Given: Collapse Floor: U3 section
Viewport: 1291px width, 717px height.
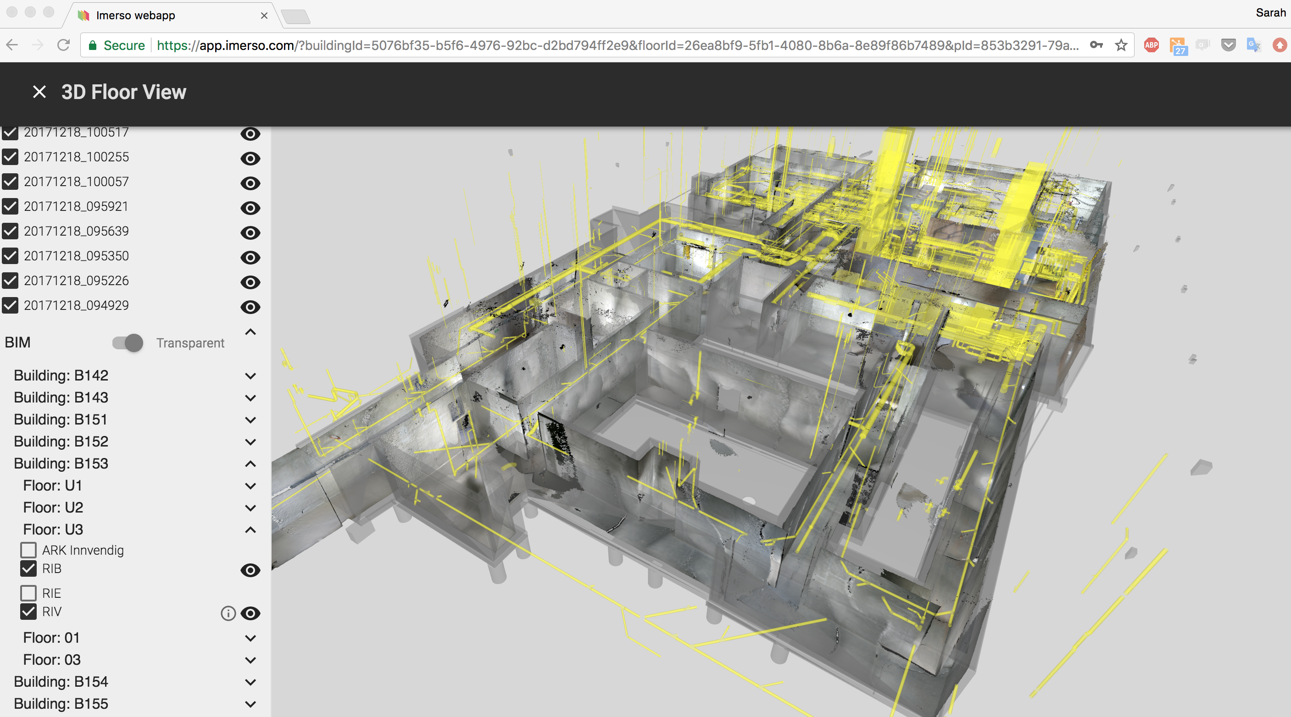Looking at the screenshot, I should pyautogui.click(x=250, y=530).
